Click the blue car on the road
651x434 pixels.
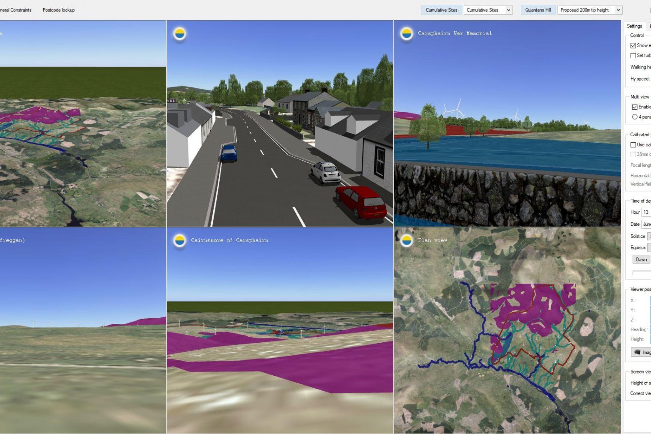(229, 153)
